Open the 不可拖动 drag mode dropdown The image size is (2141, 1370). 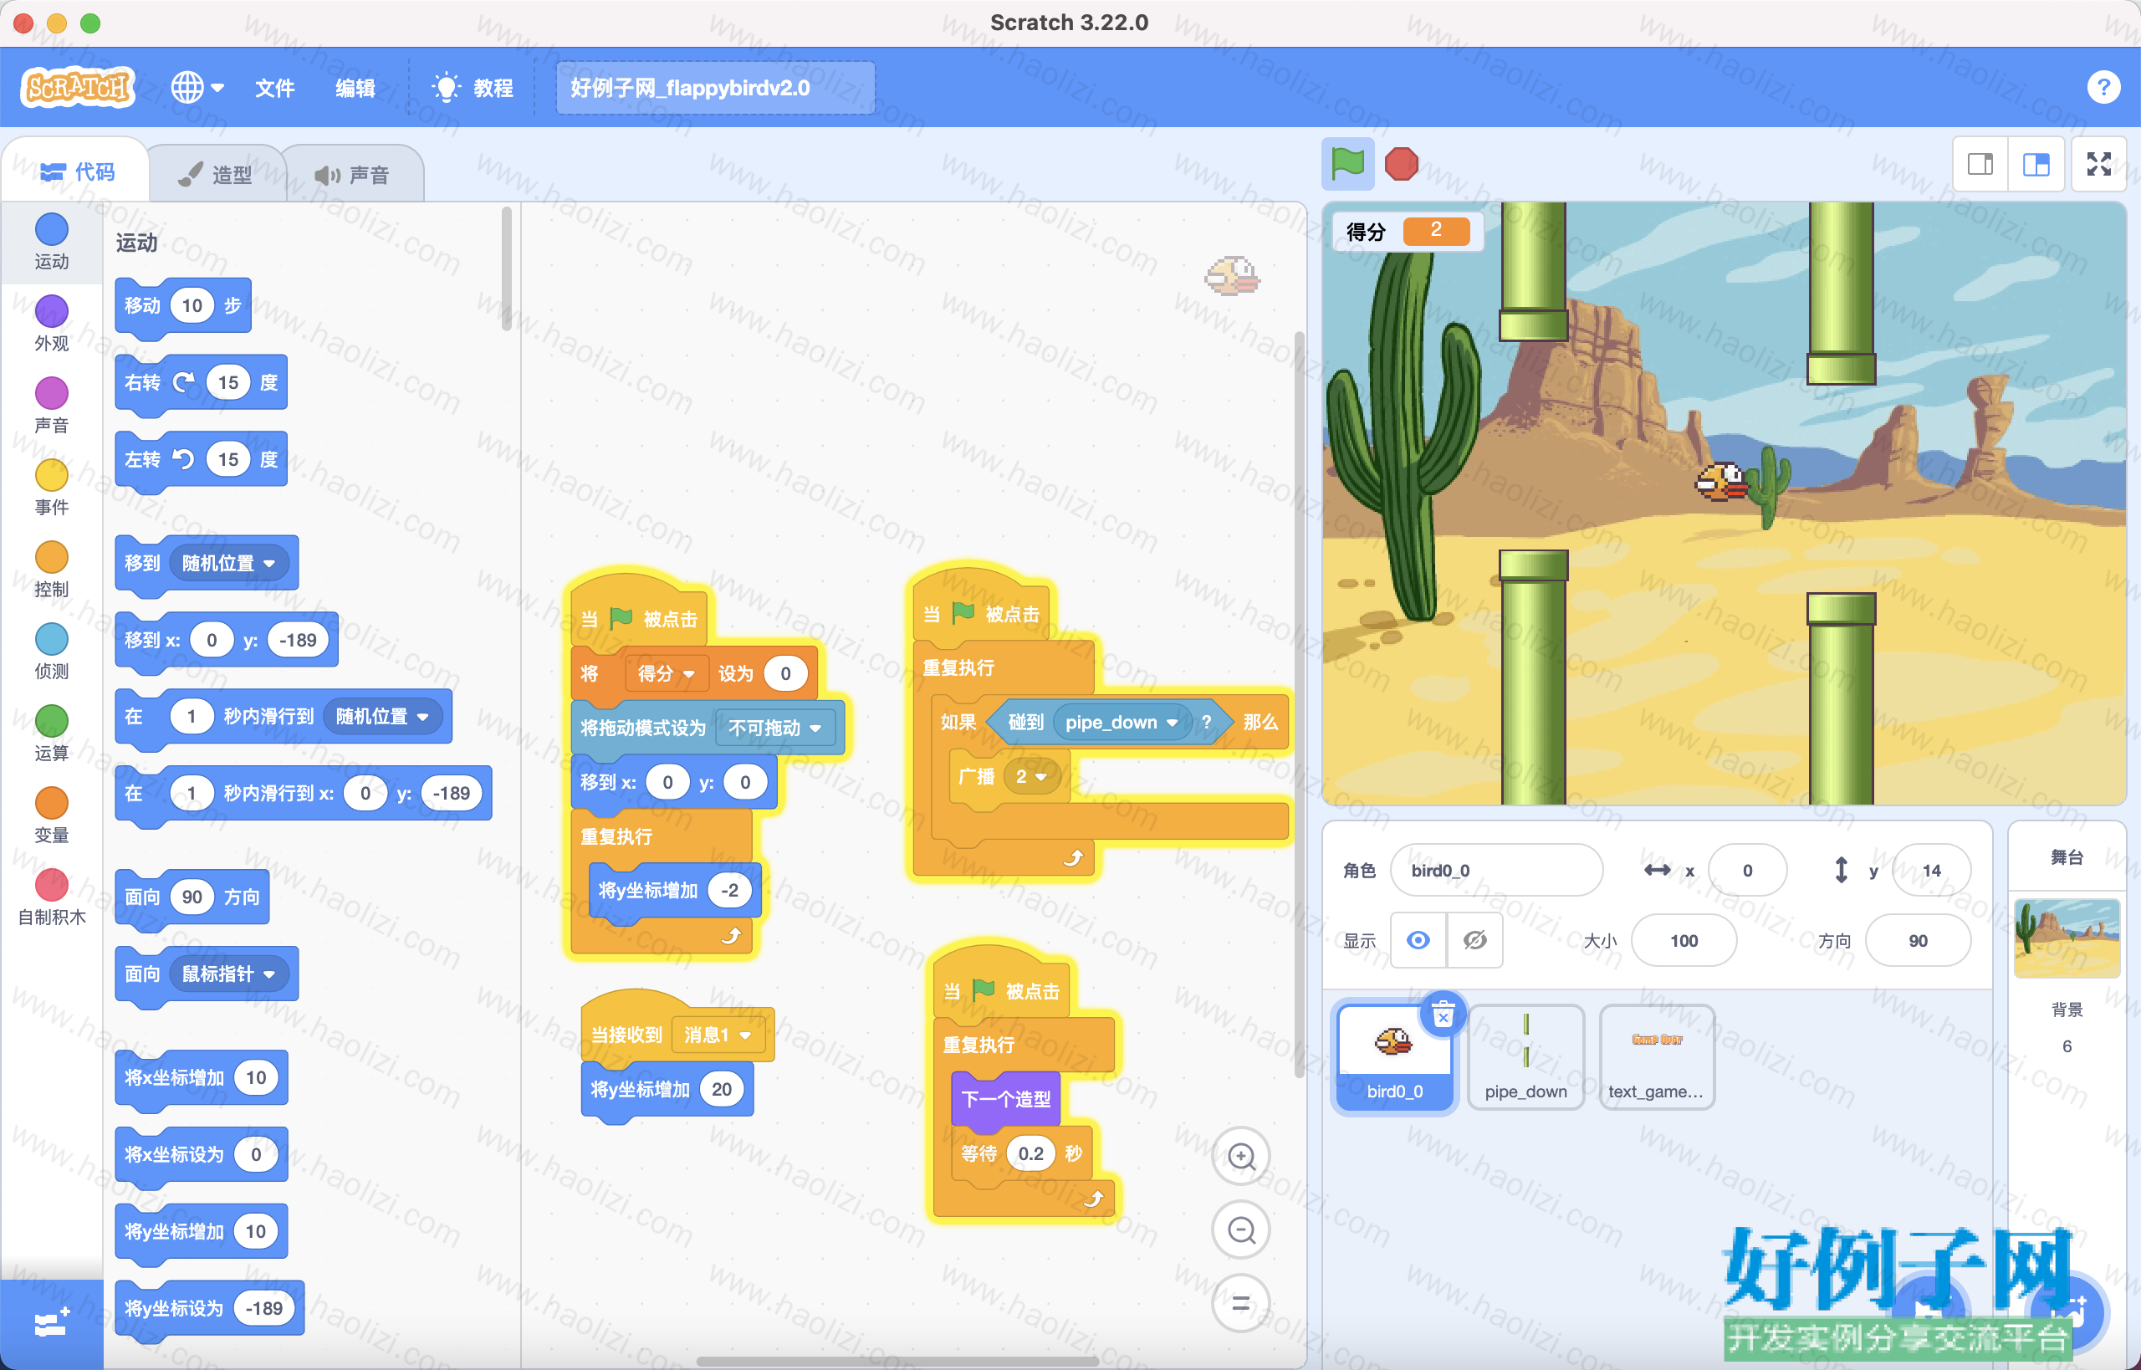774,728
